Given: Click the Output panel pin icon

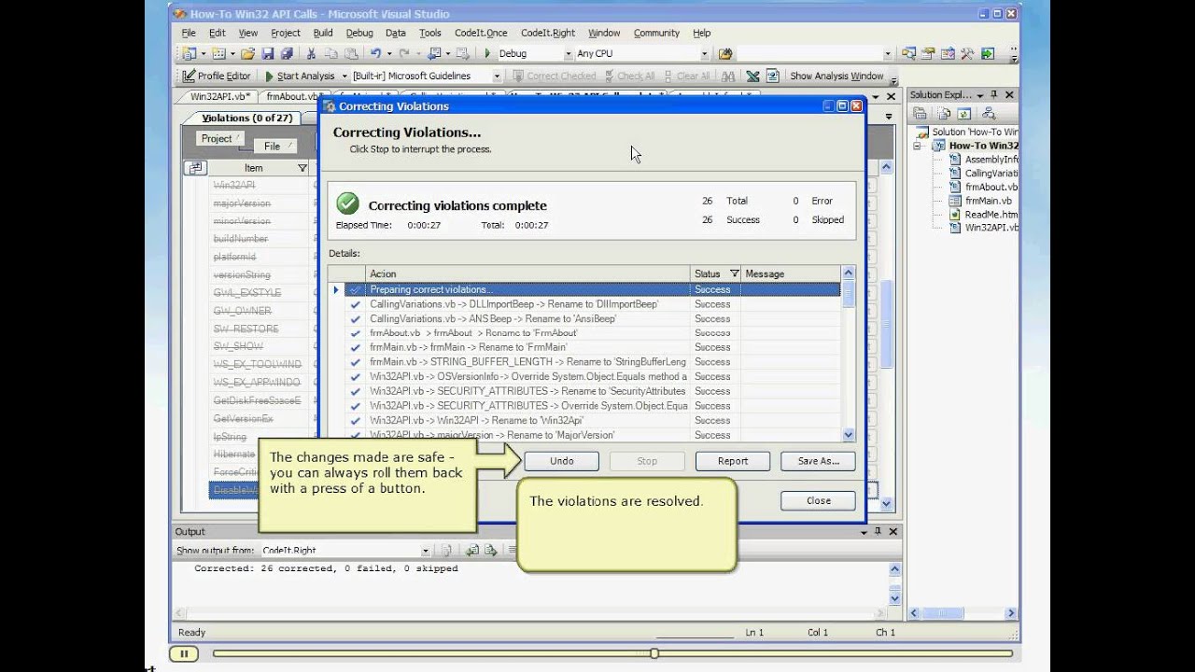Looking at the screenshot, I should tap(878, 531).
